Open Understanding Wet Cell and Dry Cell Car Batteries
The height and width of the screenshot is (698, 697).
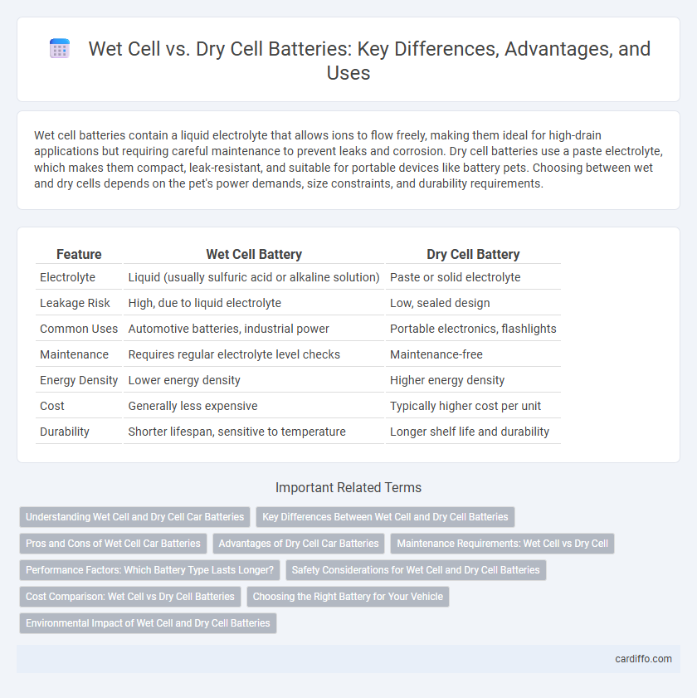tap(135, 517)
